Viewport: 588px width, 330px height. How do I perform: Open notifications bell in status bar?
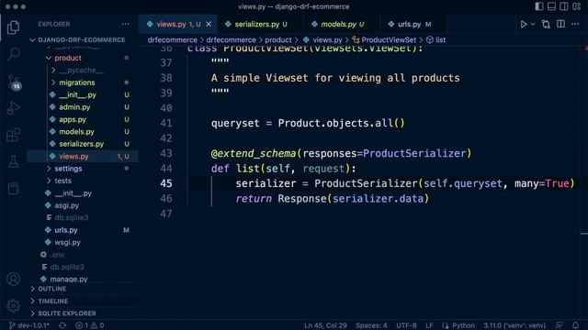pos(576,325)
